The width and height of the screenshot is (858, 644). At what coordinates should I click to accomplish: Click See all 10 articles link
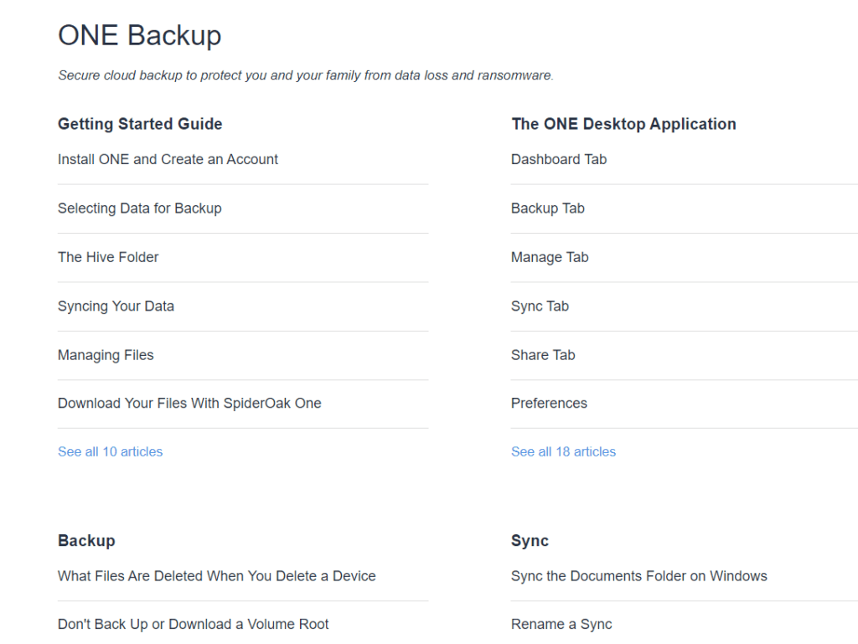click(x=110, y=451)
